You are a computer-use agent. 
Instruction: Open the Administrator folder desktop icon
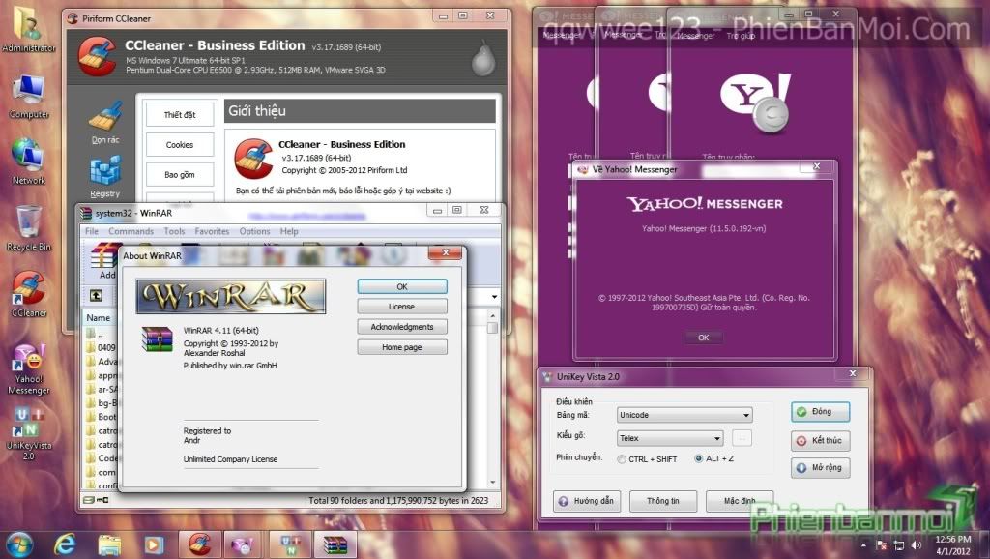(x=28, y=29)
